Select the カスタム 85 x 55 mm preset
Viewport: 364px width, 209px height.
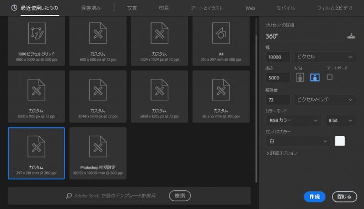[221, 97]
